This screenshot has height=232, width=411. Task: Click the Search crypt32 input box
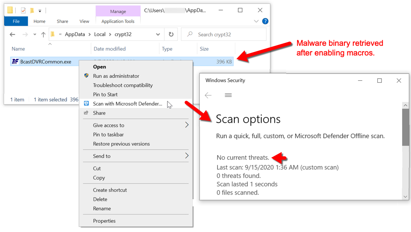tap(223, 34)
